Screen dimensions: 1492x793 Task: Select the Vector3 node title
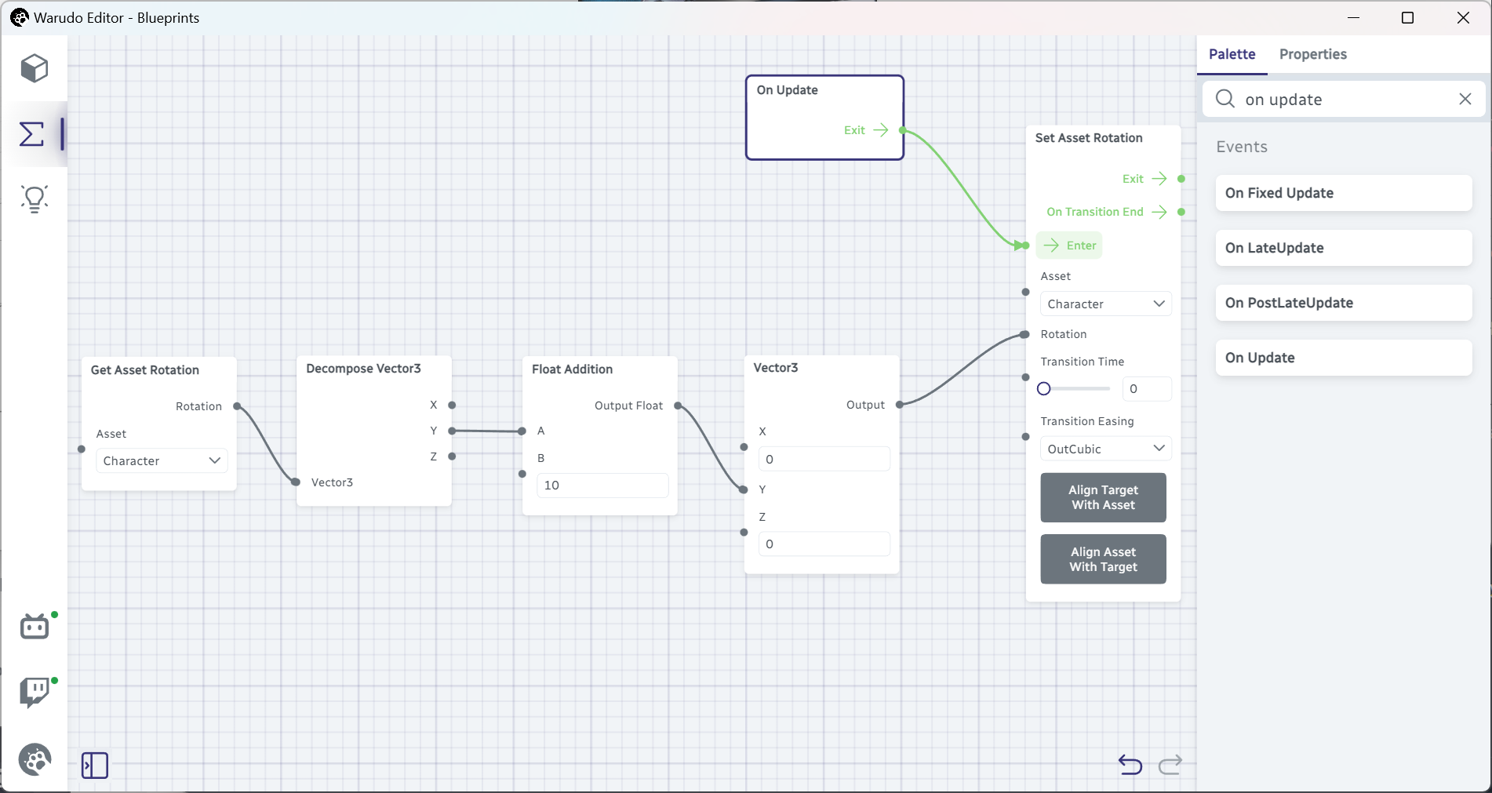pos(776,368)
